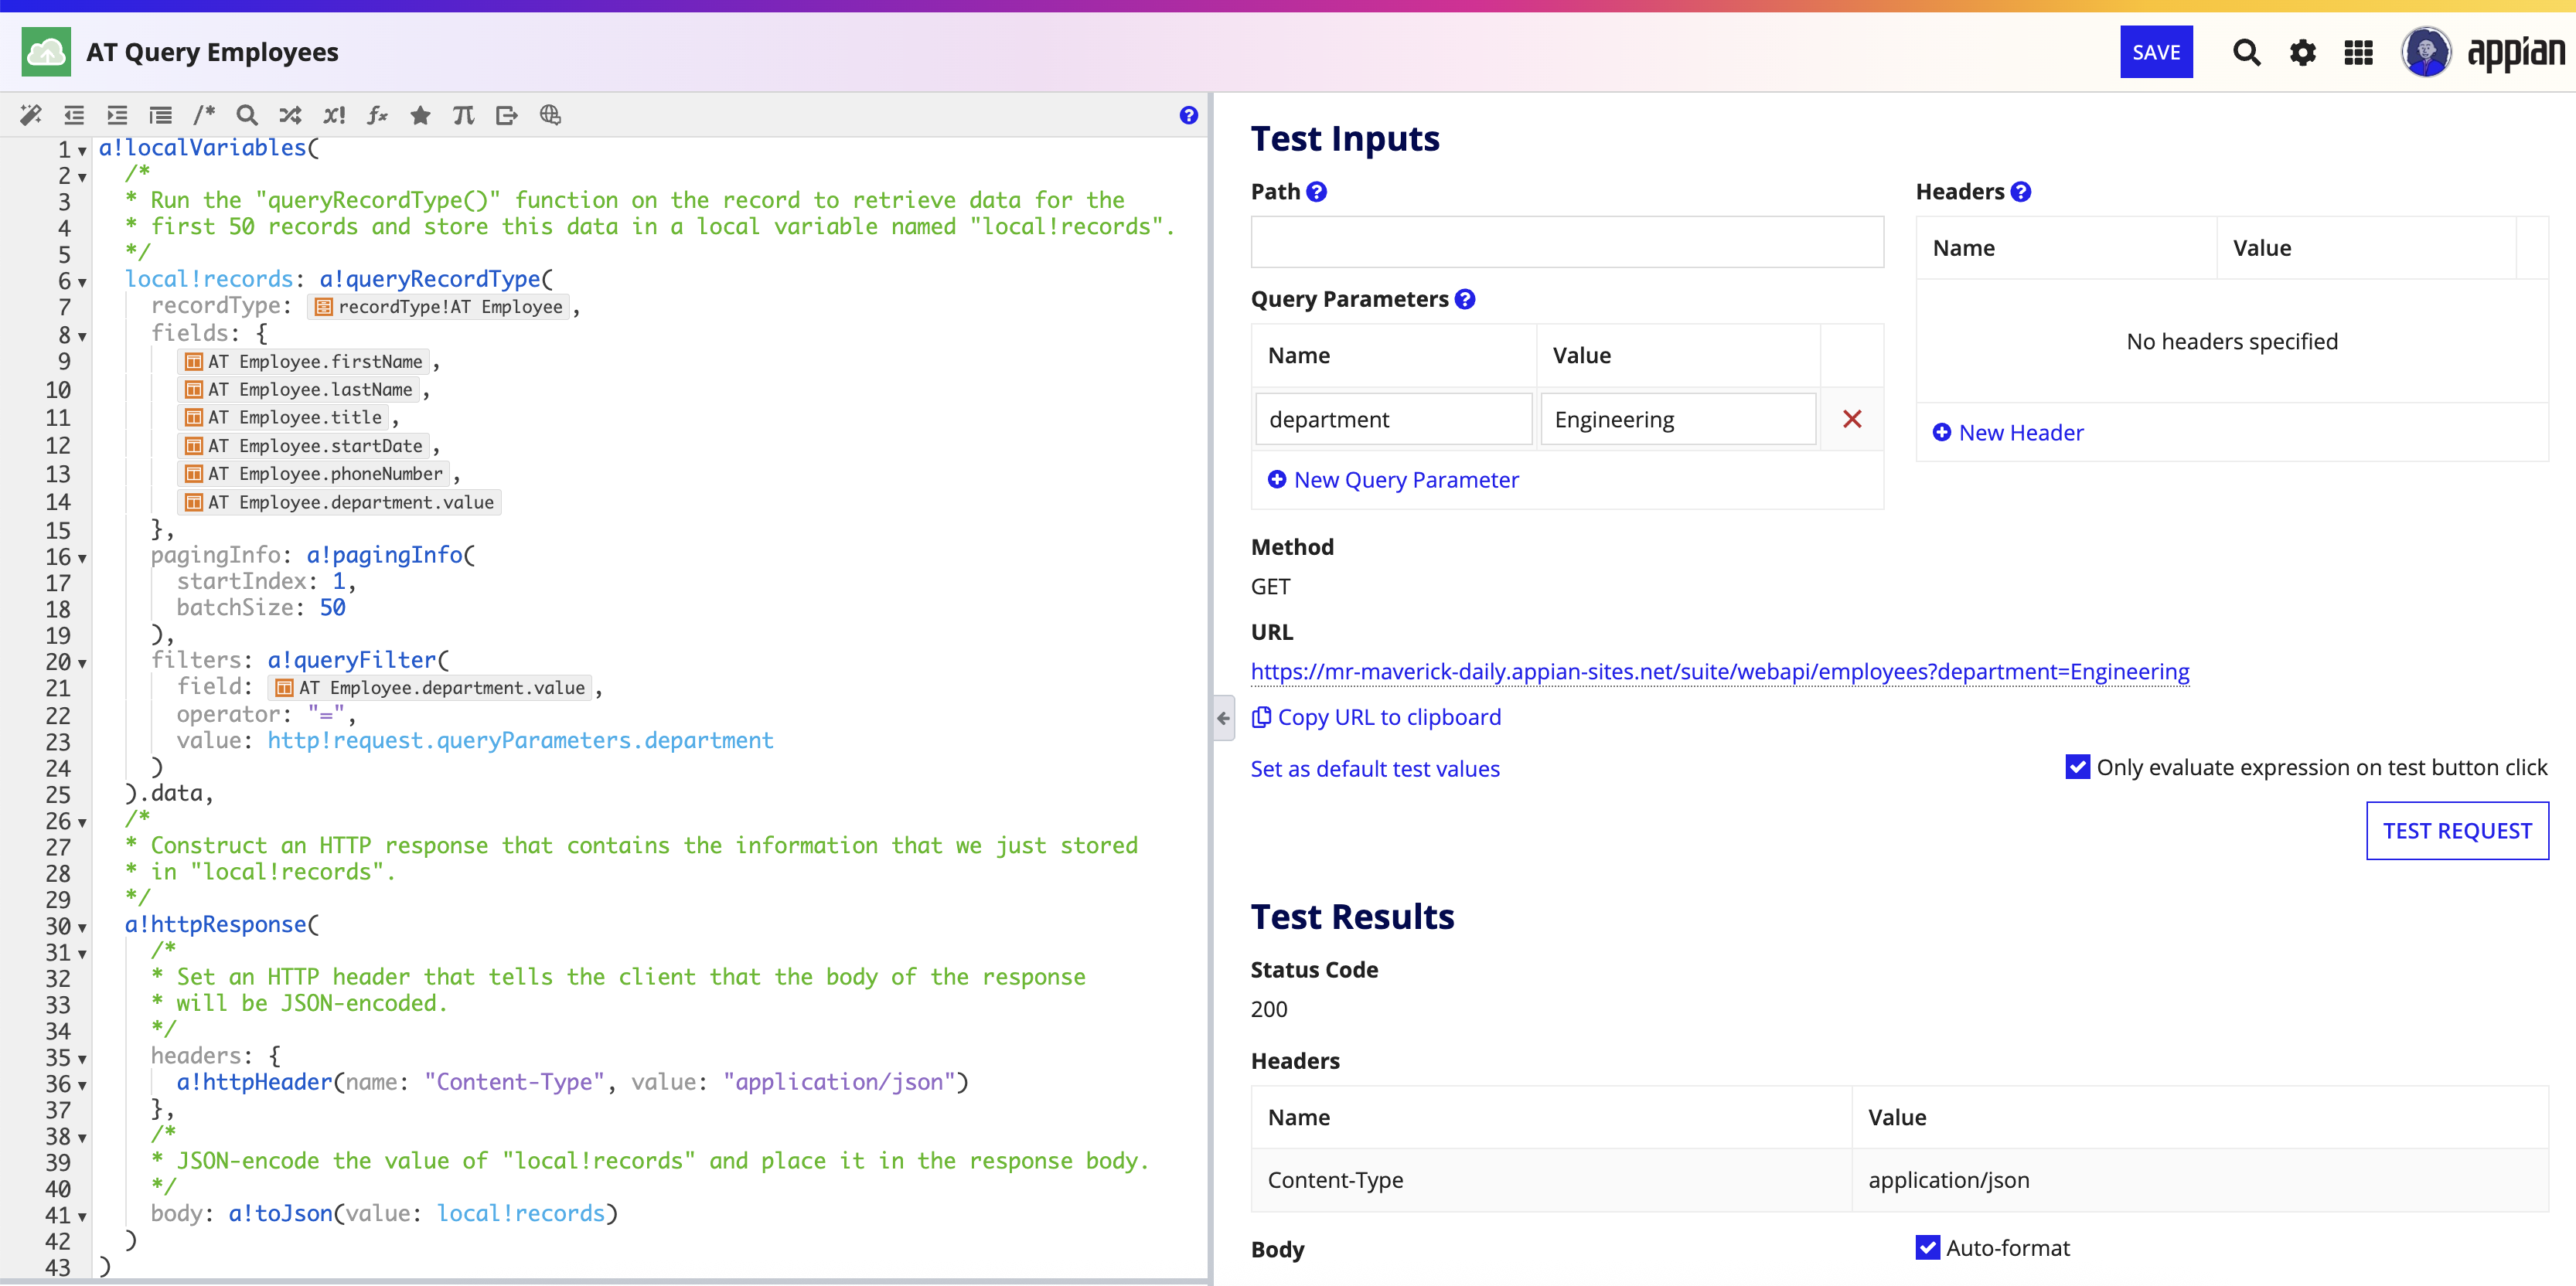
Task: Click the fx function toolbar icon
Action: 377,115
